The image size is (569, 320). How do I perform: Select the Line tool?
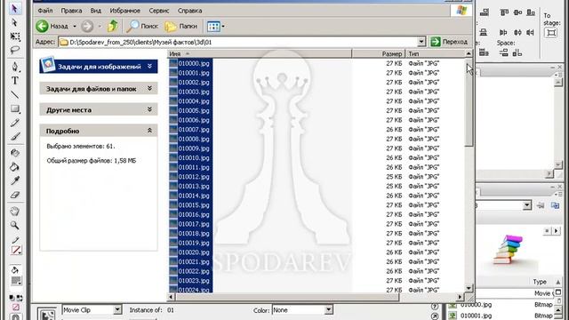(15, 95)
